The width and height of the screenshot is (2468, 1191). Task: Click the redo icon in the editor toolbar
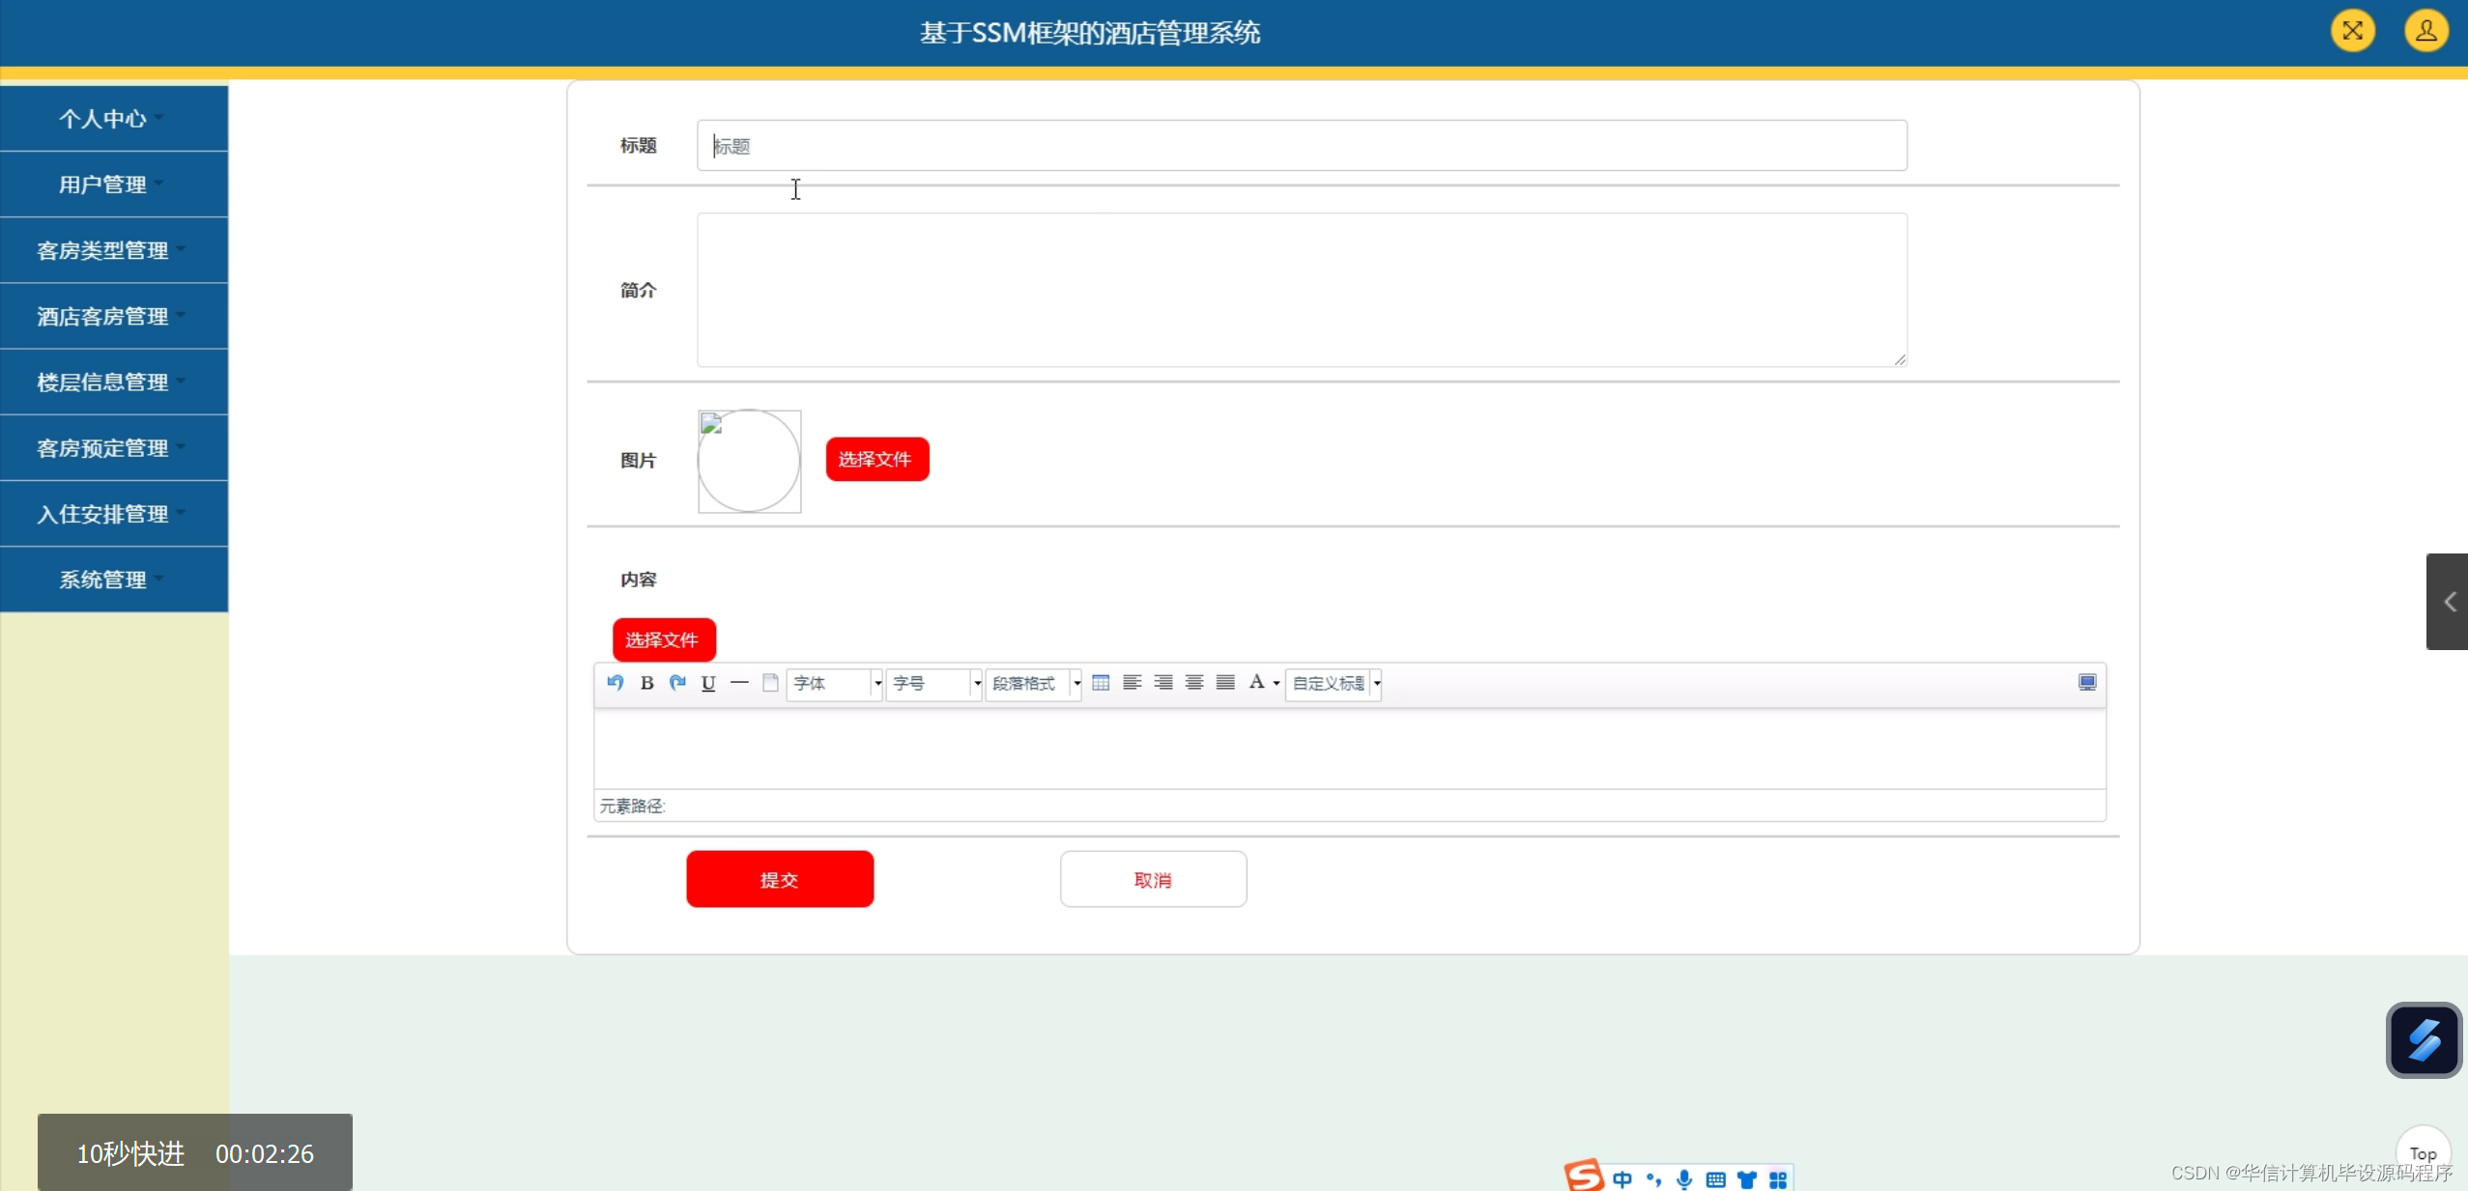click(676, 683)
